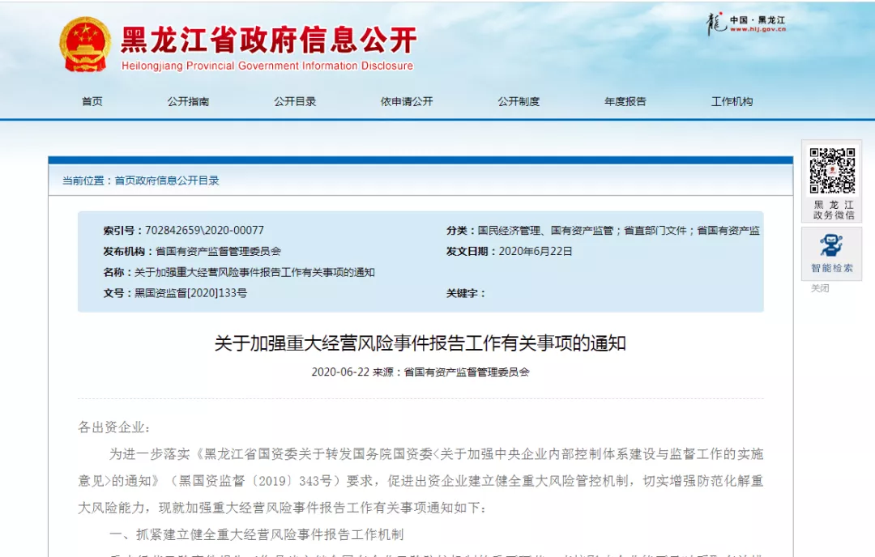Open 公开指南 navigation item
The image size is (875, 557).
point(188,101)
